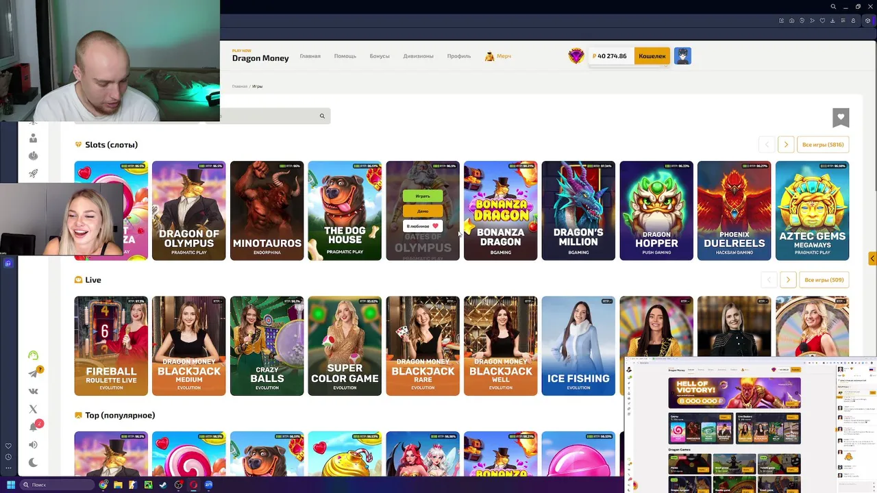
Task: Show next slots with the right arrow
Action: point(786,144)
